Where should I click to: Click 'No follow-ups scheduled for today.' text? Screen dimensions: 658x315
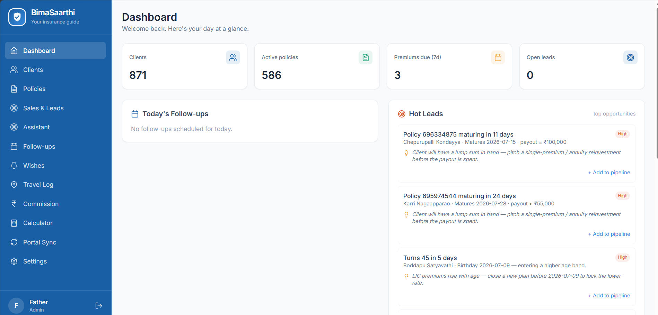click(x=182, y=129)
